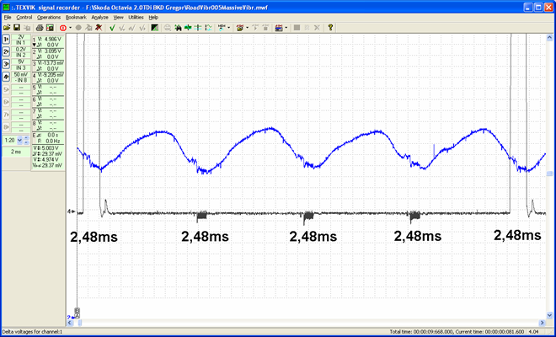Click the blue and red layout icon
Screen dimensions: 556x337
click(279, 28)
